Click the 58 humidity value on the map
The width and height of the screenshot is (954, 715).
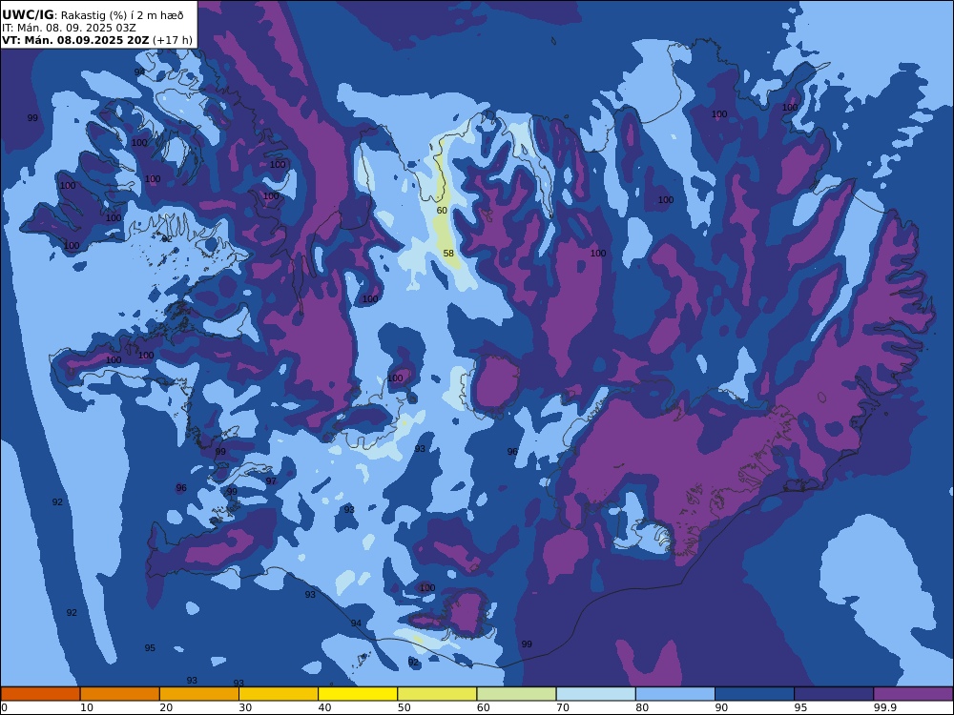pos(448,253)
